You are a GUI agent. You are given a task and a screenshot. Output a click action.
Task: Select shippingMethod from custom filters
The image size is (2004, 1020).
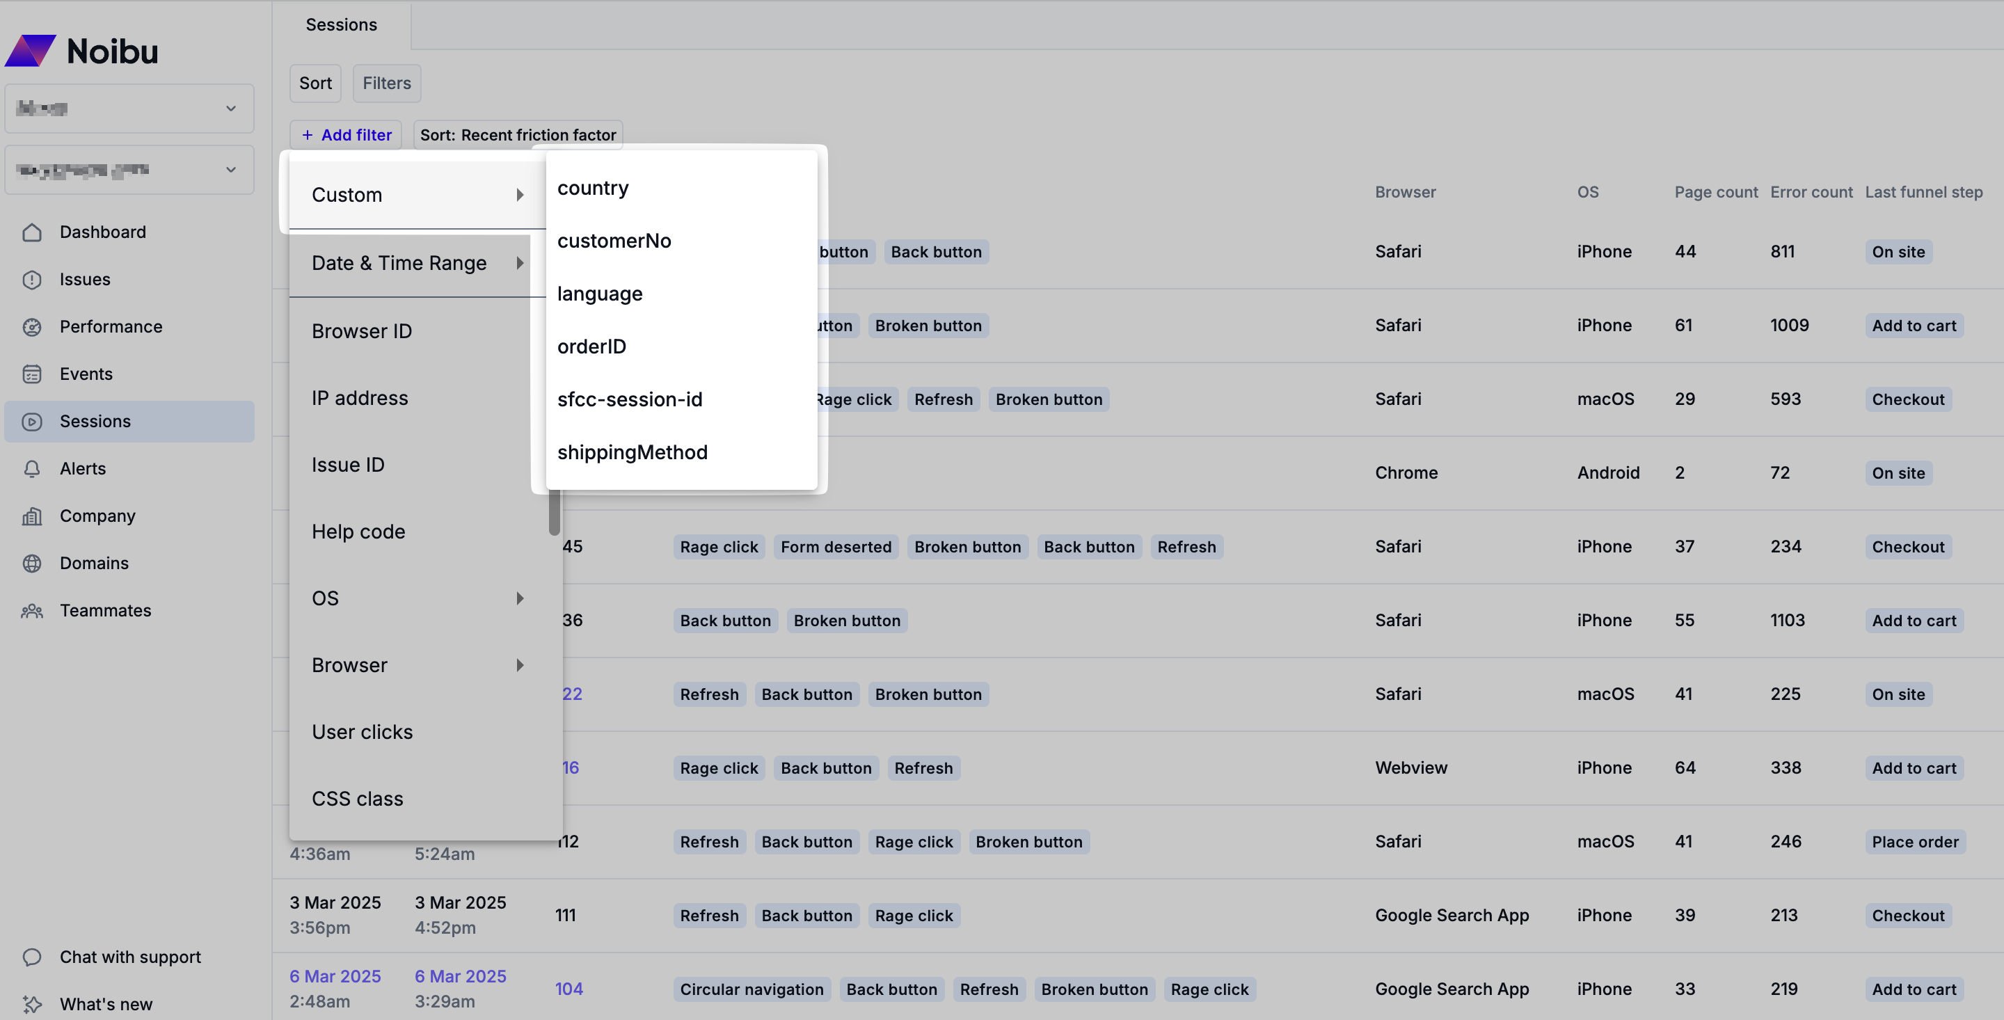coord(633,452)
